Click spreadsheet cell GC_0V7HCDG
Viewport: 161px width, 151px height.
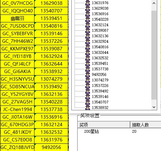coord(17,3)
